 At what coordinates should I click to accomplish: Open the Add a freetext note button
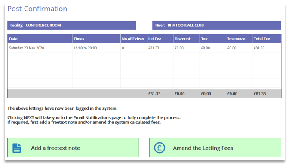pos(73,148)
